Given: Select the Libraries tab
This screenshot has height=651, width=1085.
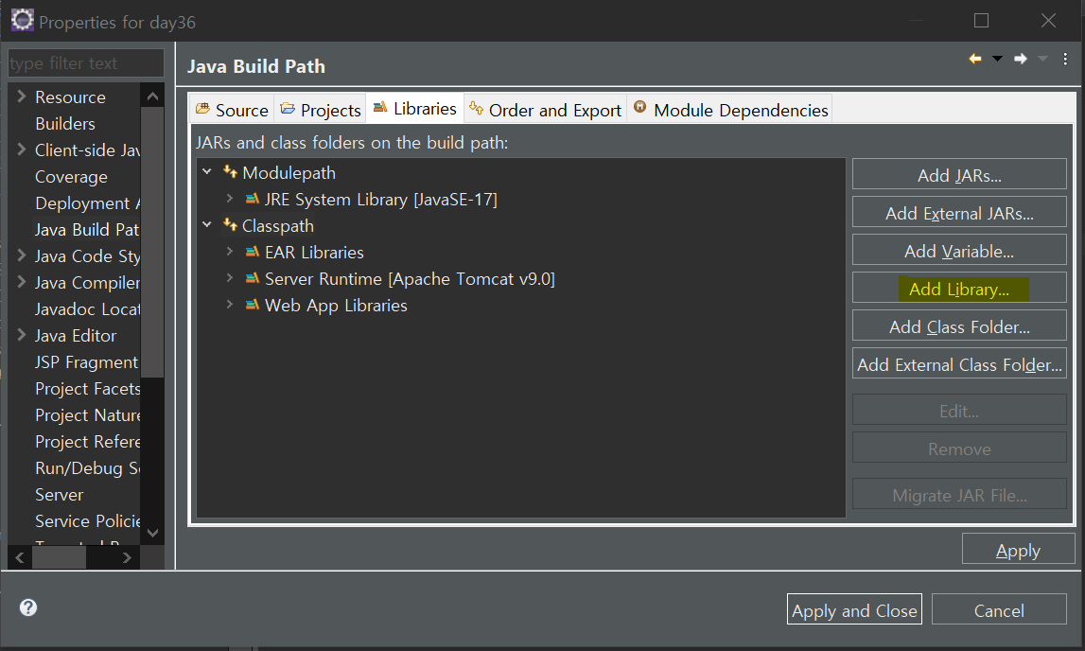Looking at the screenshot, I should point(415,108).
